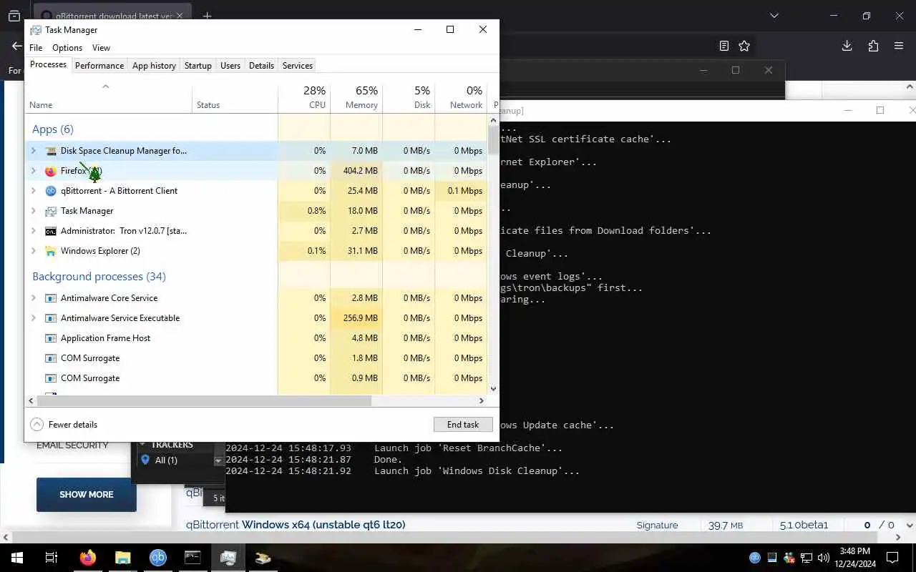The height and width of the screenshot is (572, 916).
Task: Close the qBittorrent download browser tab
Action: 179,16
